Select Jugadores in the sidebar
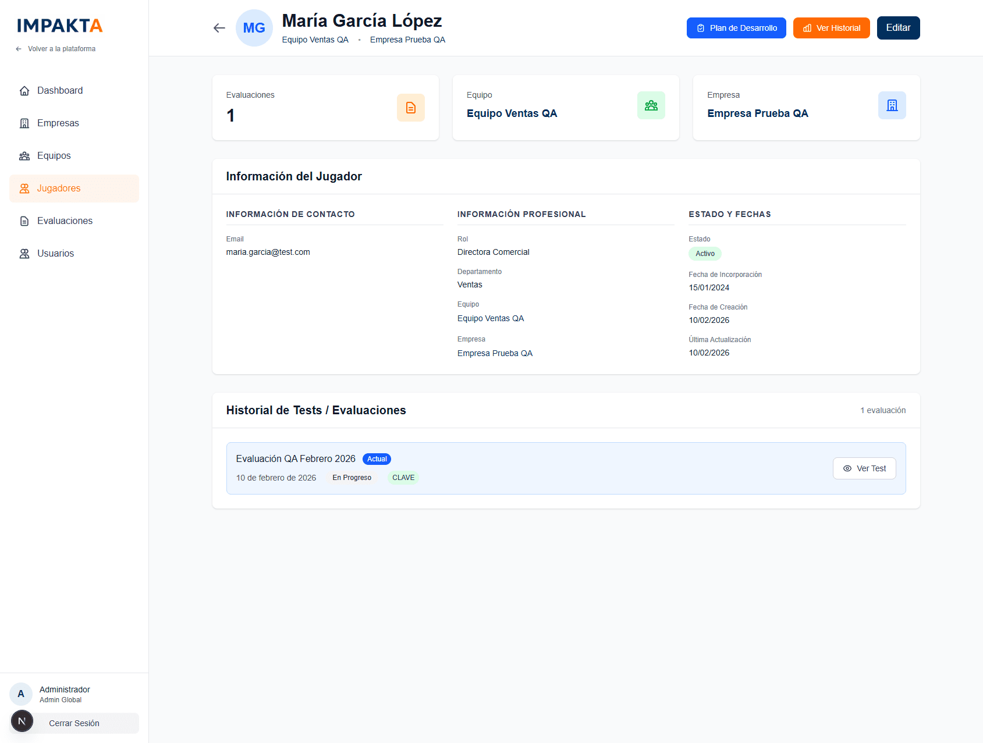The image size is (983, 743). 59,189
